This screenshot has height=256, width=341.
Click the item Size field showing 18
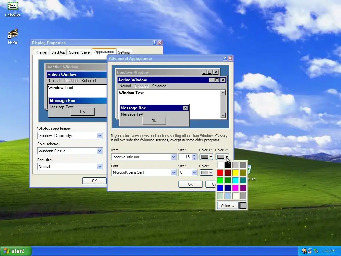tap(185, 157)
